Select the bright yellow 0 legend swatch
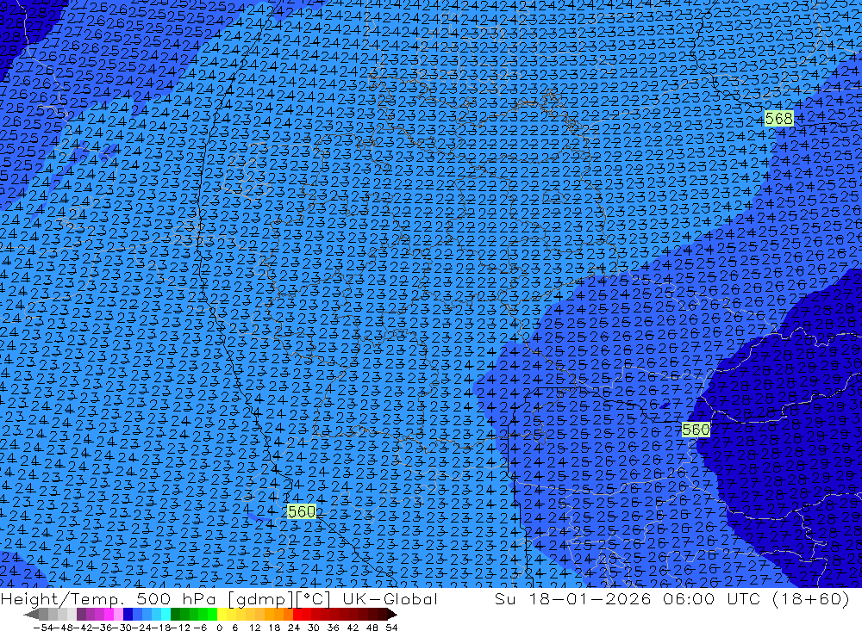The width and height of the screenshot is (862, 631). point(222,614)
